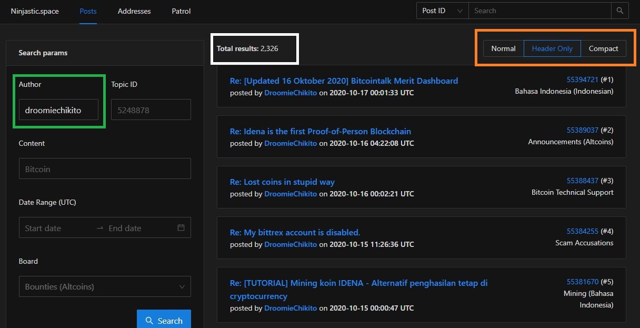Open the Idena Proof-of-Person Blockchain post
Image resolution: width=640 pixels, height=328 pixels.
click(321, 131)
